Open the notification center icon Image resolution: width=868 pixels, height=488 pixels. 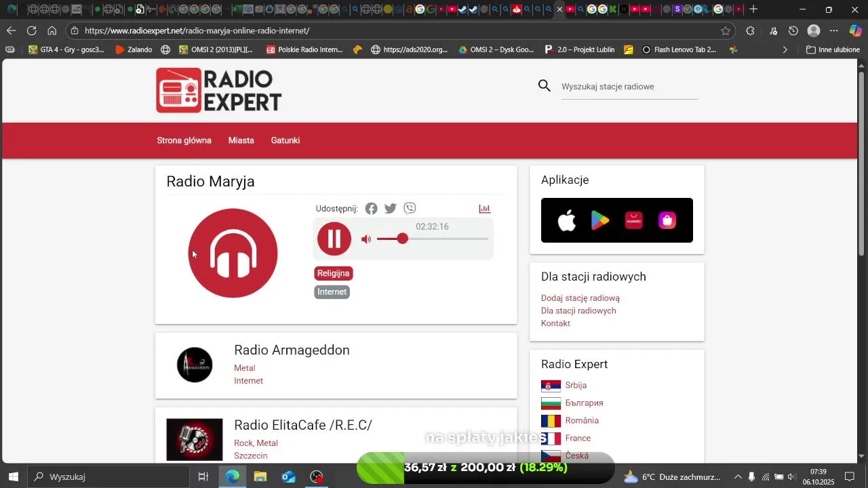tap(850, 476)
